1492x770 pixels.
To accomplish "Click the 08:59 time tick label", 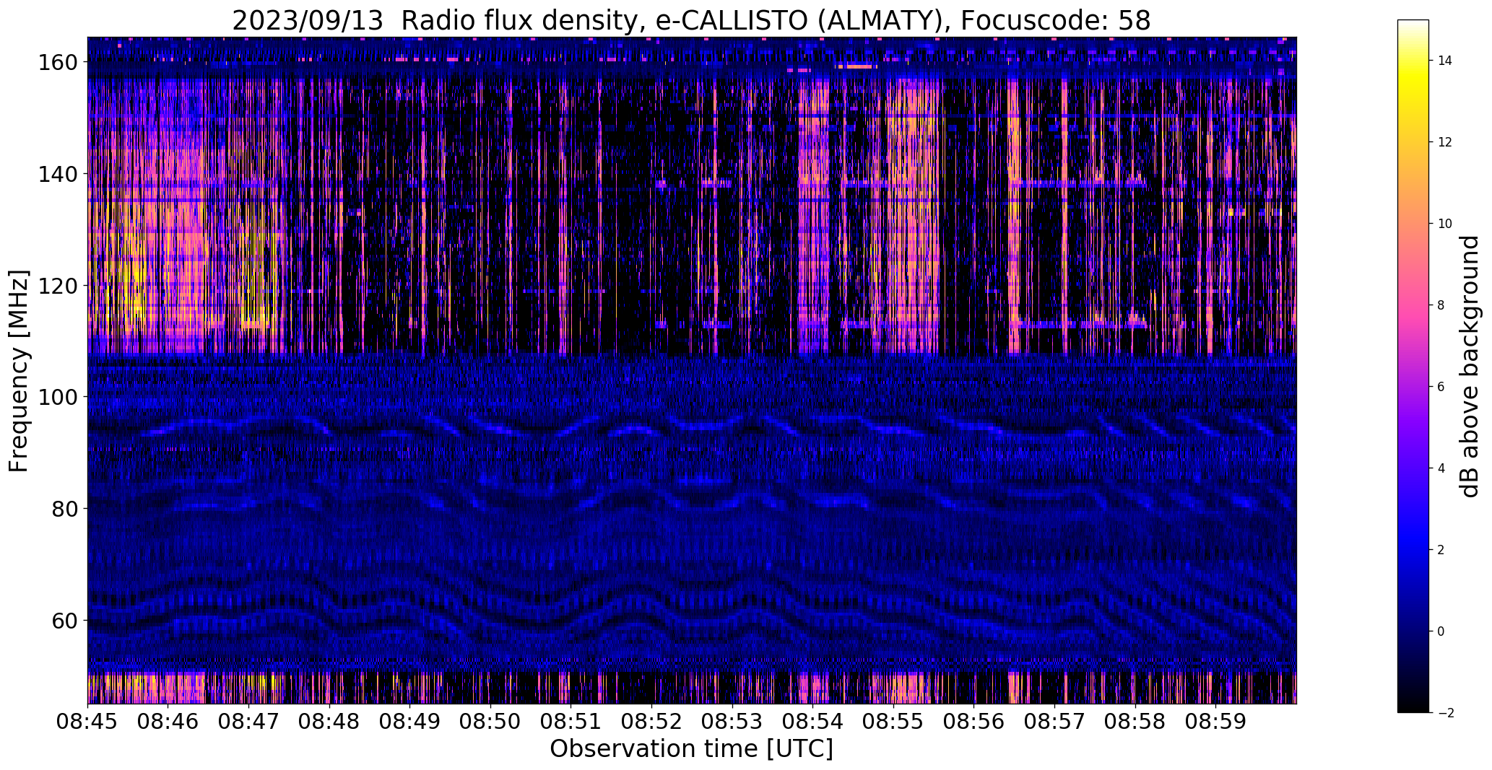I will pyautogui.click(x=1216, y=721).
